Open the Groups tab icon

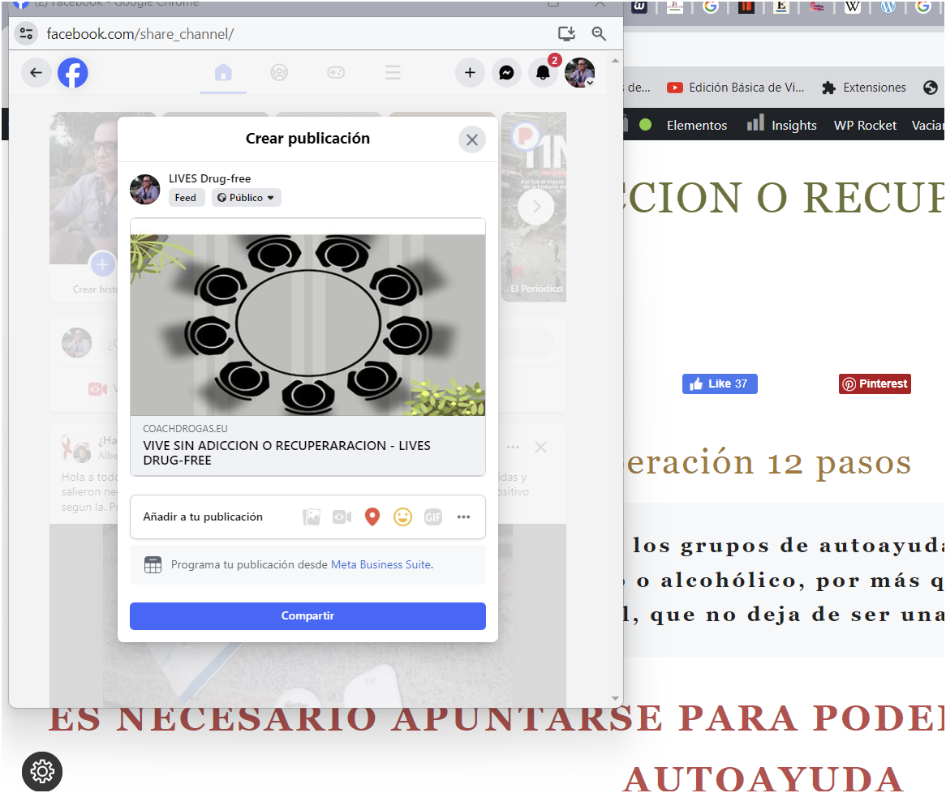279,73
